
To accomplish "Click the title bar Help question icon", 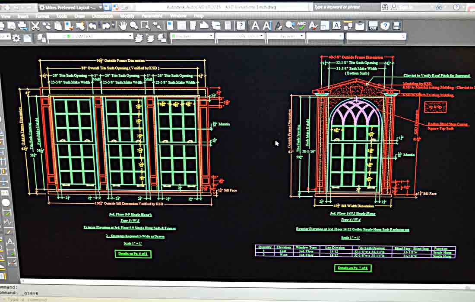I will [456, 7].
